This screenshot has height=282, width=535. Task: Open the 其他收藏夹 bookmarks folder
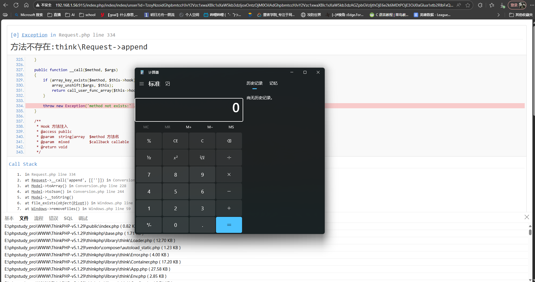pyautogui.click(x=521, y=15)
